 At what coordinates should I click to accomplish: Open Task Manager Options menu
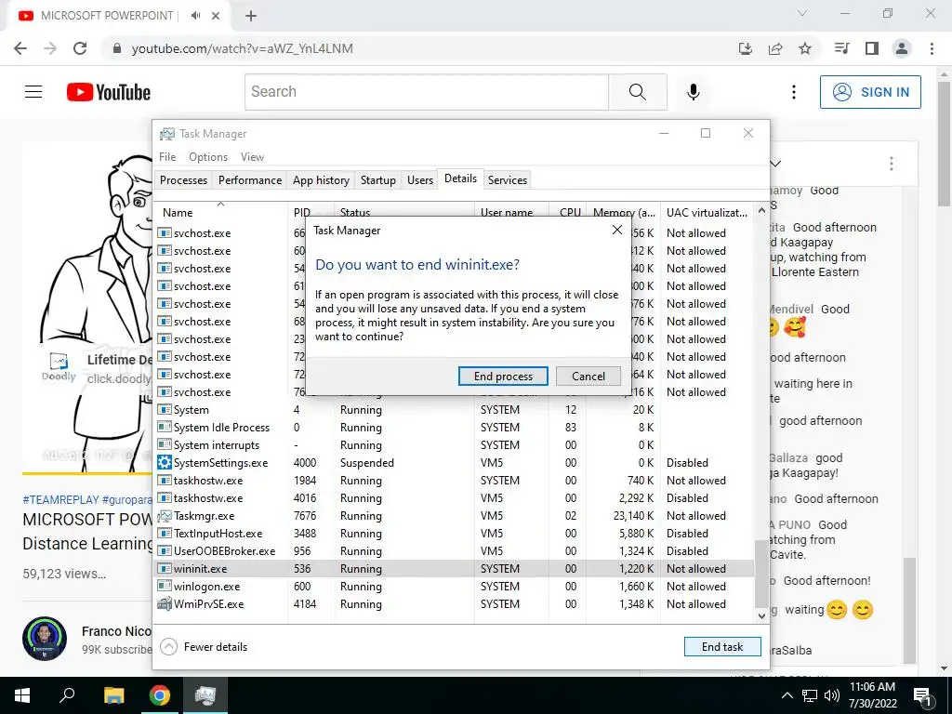click(208, 156)
